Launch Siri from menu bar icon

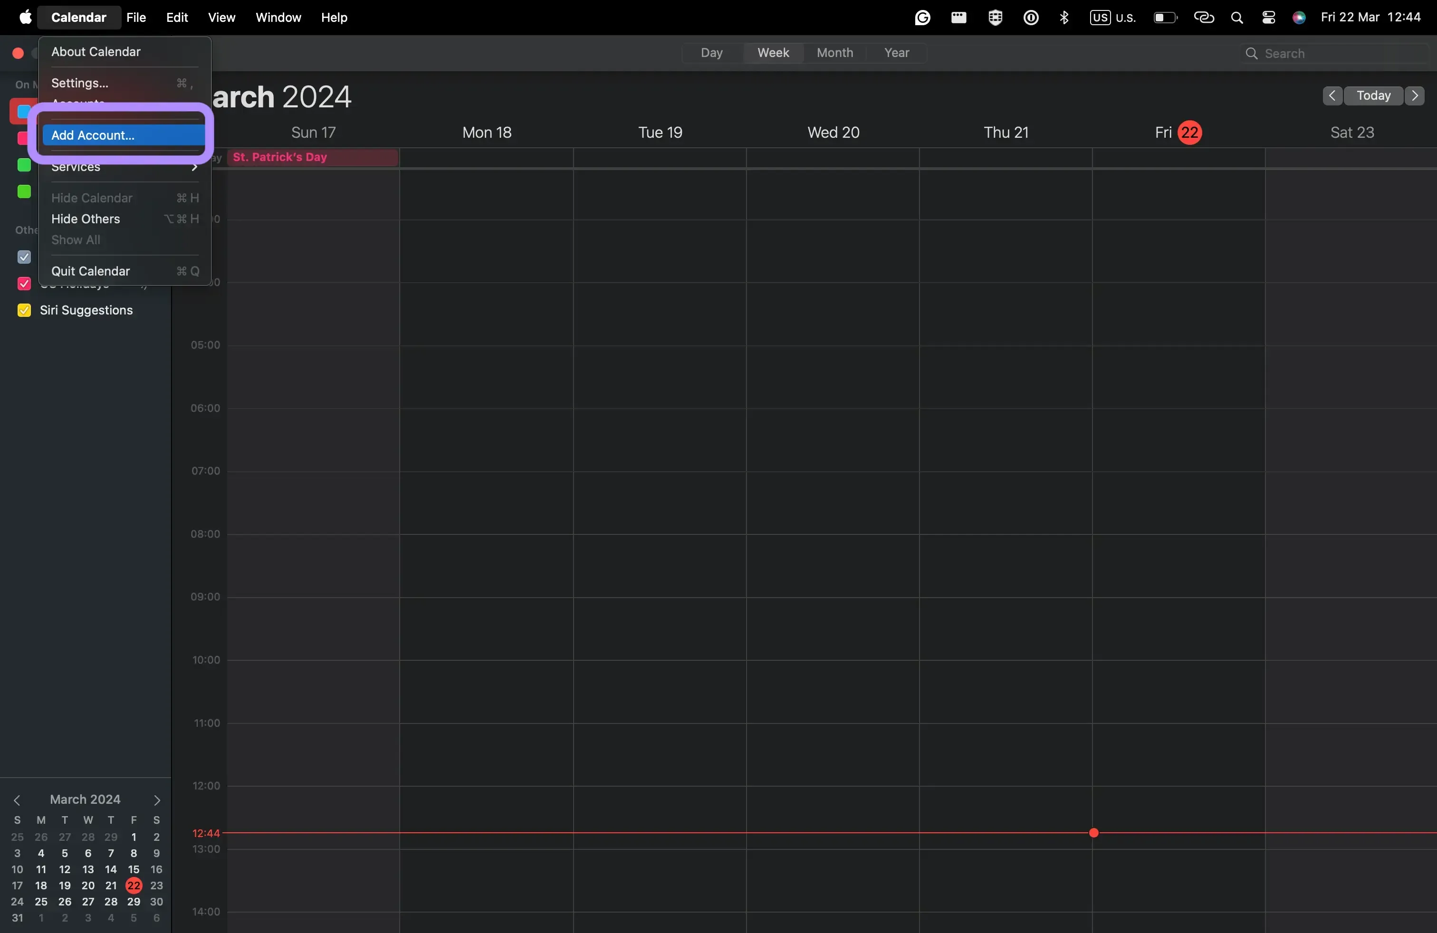[x=1299, y=18]
